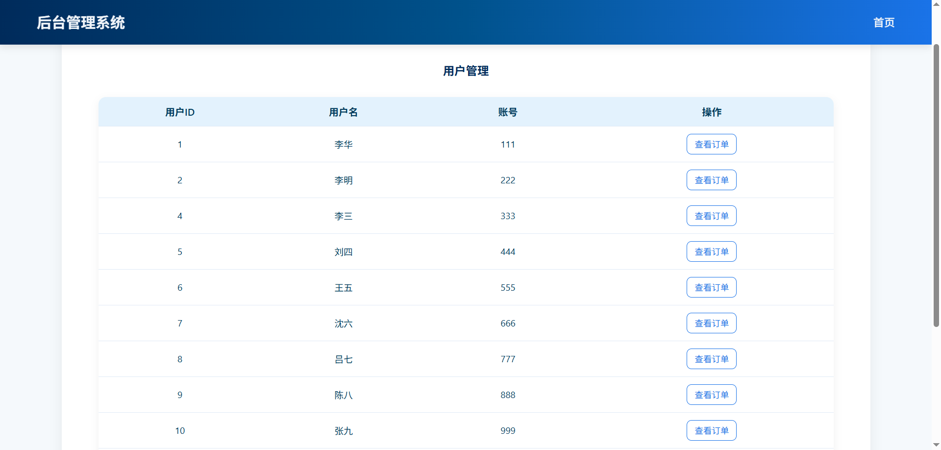The width and height of the screenshot is (941, 450).
Task: Click account number 999
Action: [x=508, y=431]
